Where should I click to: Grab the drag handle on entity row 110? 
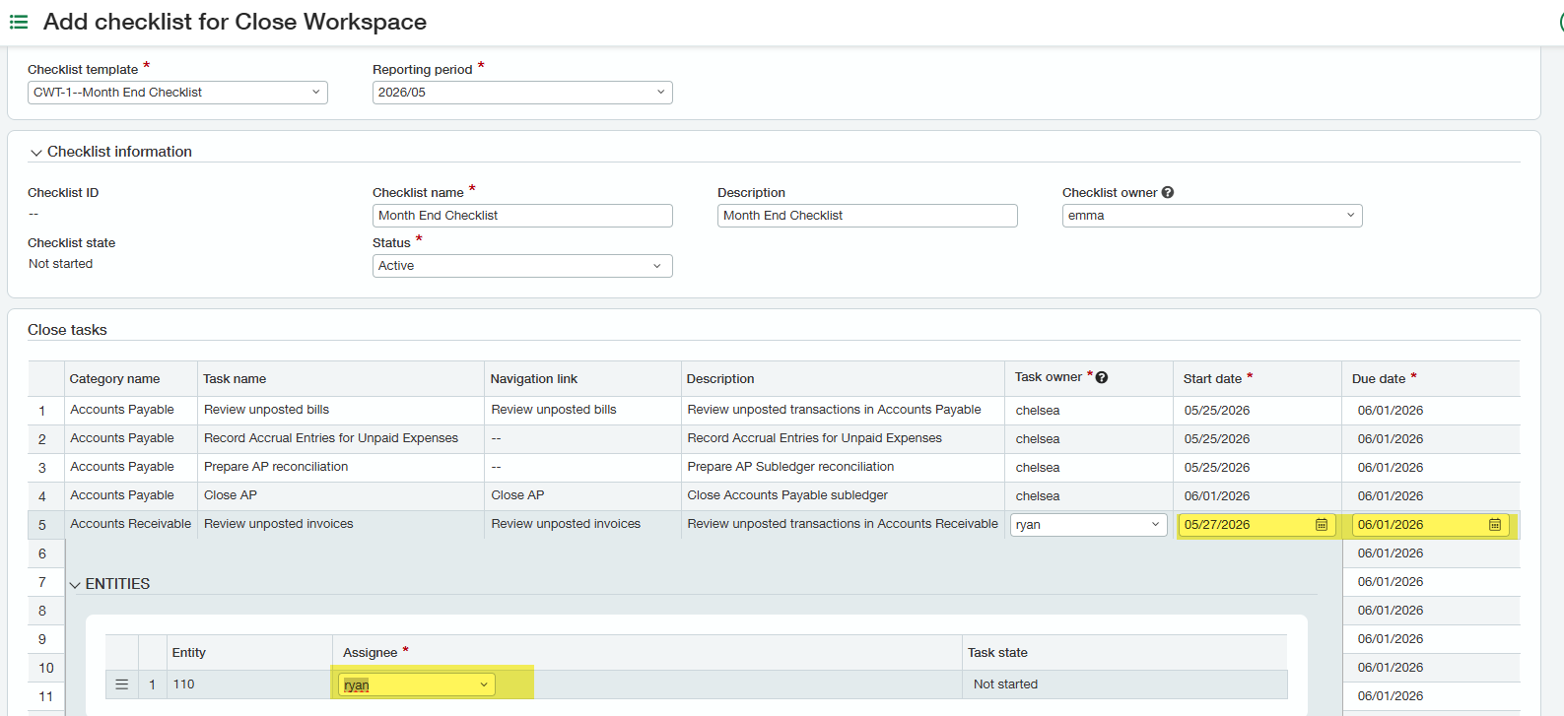click(122, 684)
